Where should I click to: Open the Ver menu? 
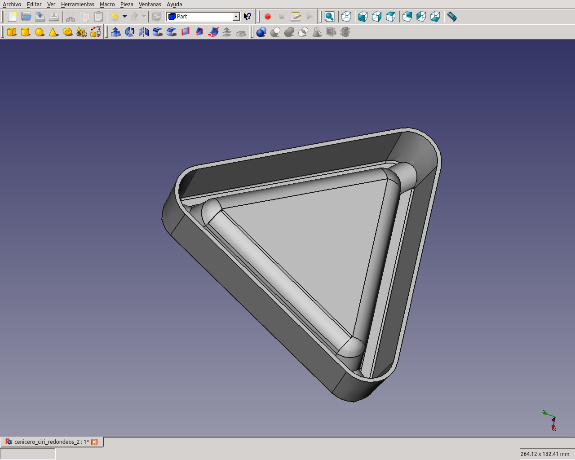coord(51,4)
